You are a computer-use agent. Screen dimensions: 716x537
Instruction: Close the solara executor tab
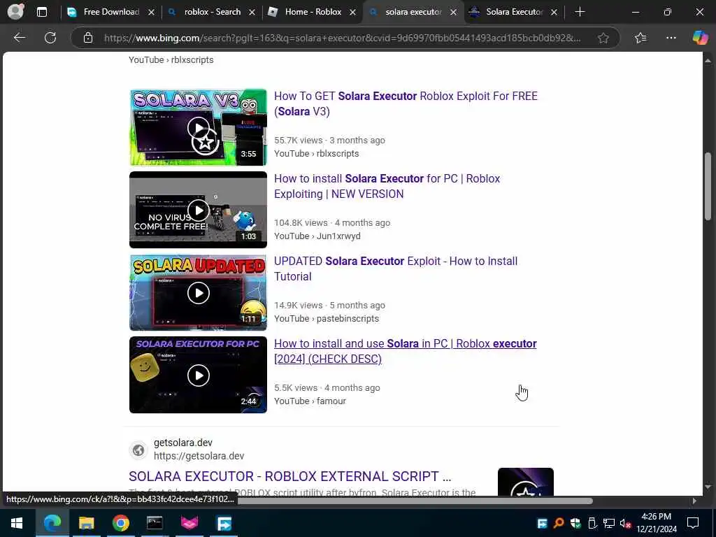[x=453, y=13]
